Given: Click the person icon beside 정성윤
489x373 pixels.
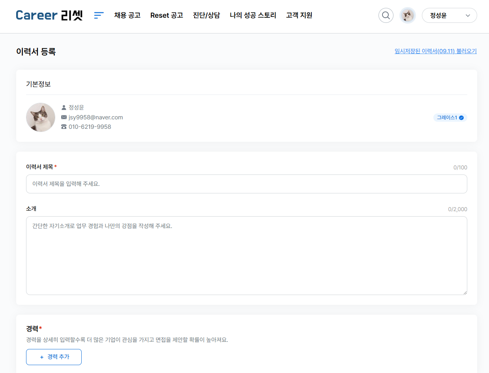Looking at the screenshot, I should point(64,108).
